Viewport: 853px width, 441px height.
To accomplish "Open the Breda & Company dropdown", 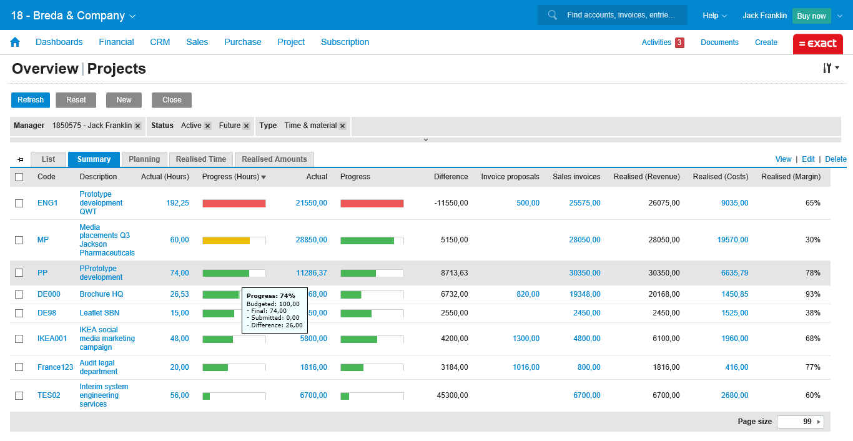I will [x=73, y=16].
